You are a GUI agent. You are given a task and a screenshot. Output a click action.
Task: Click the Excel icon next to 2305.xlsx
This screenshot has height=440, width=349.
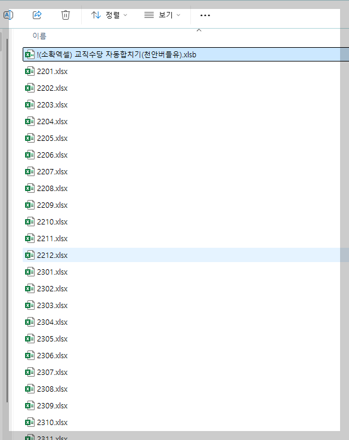pos(30,339)
